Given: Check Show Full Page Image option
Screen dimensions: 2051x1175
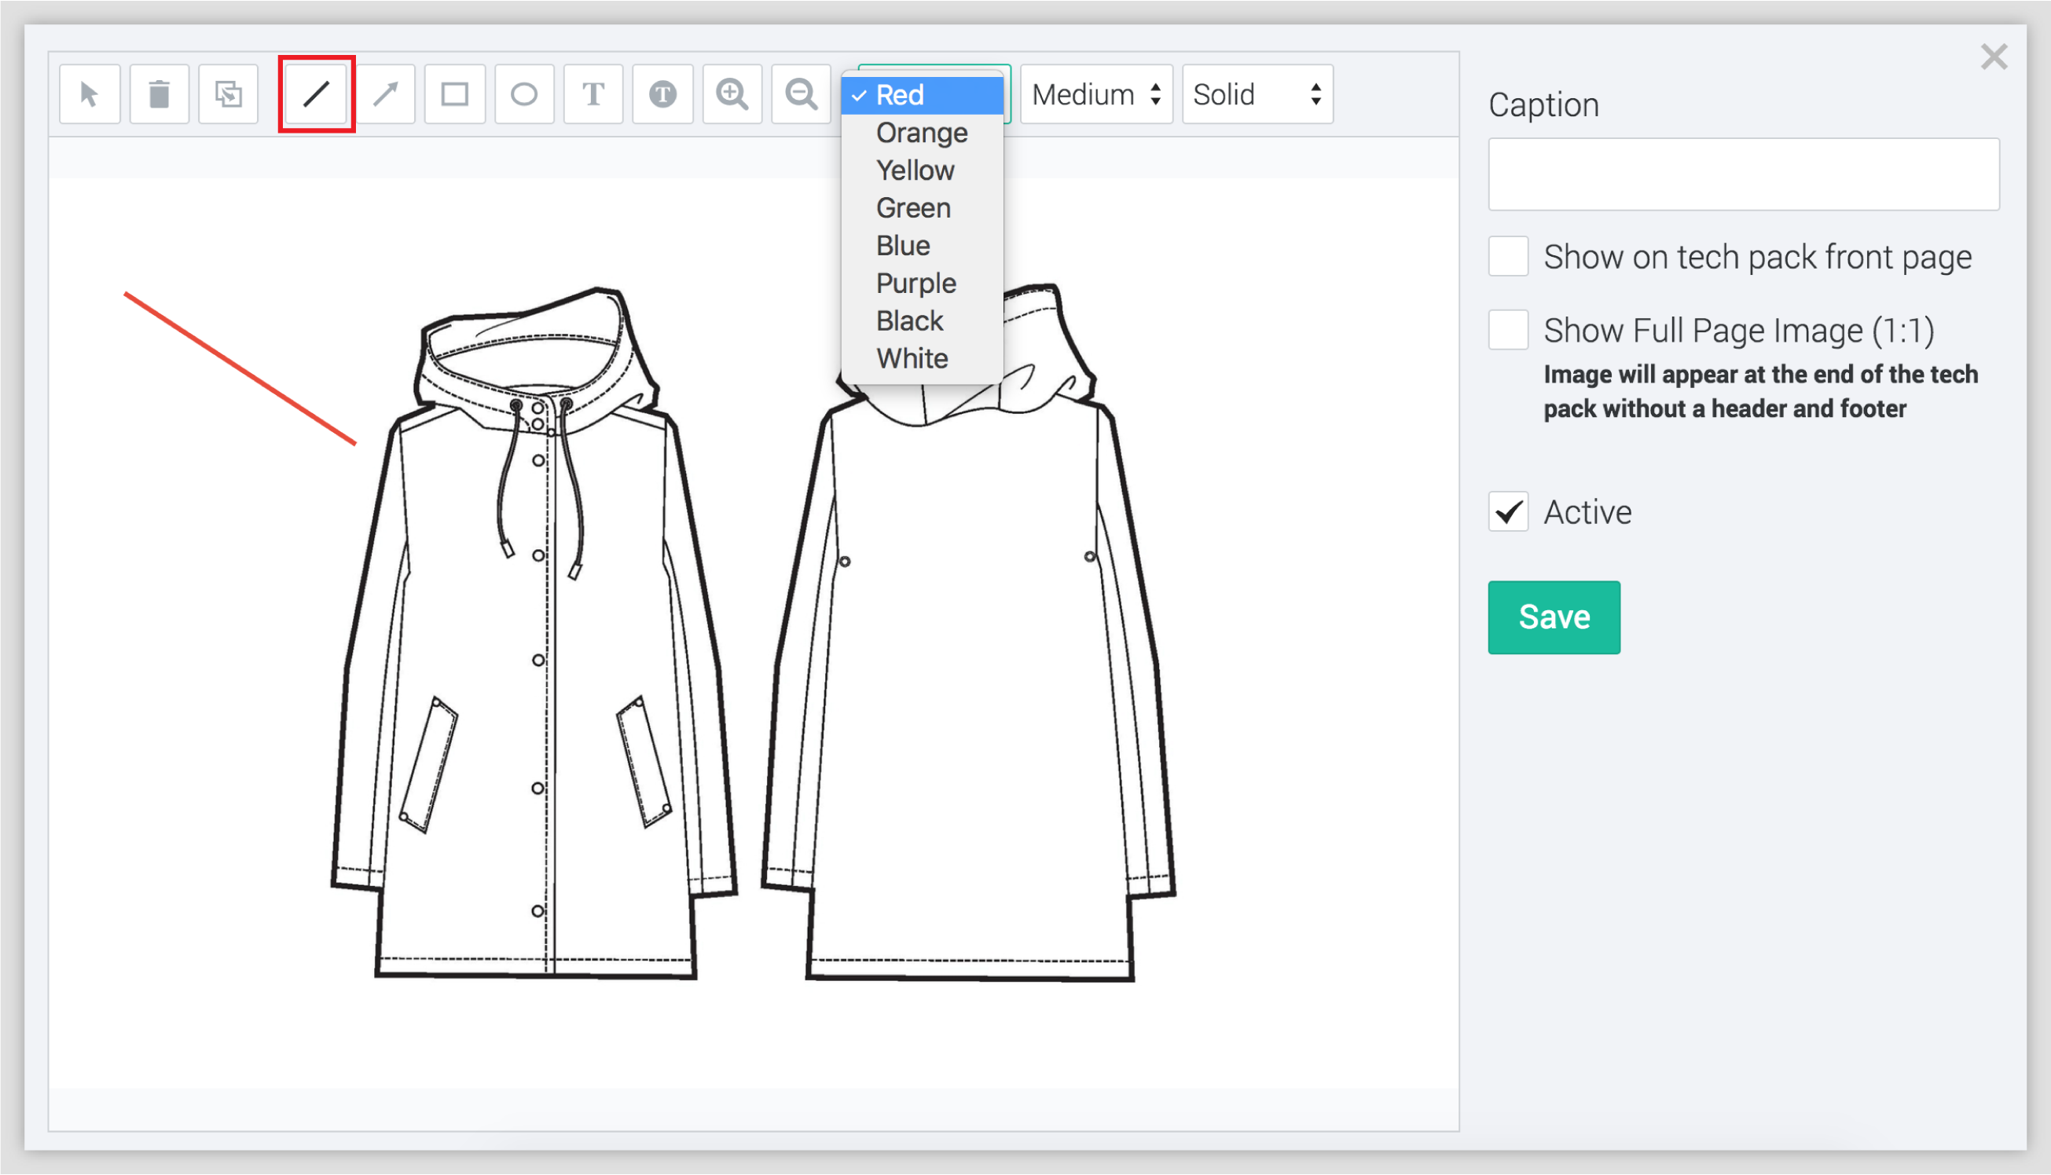Looking at the screenshot, I should tap(1508, 330).
